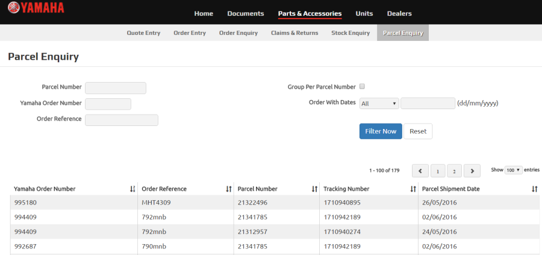The width and height of the screenshot is (542, 255).
Task: Go to the Dealers menu
Action: 399,14
